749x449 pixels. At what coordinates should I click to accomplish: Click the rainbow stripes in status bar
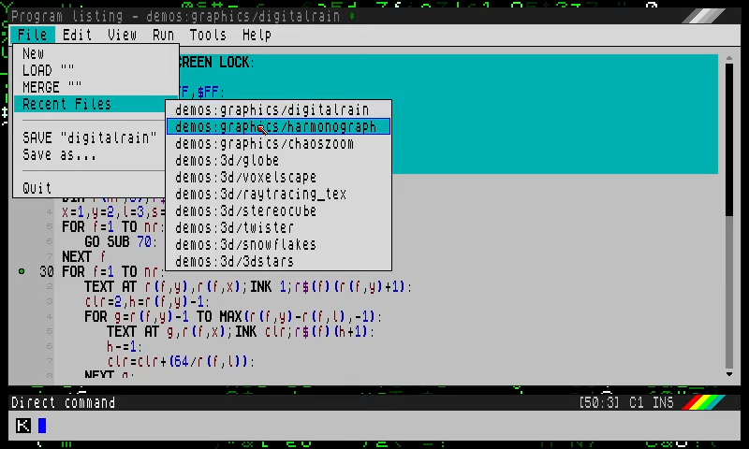pos(702,403)
